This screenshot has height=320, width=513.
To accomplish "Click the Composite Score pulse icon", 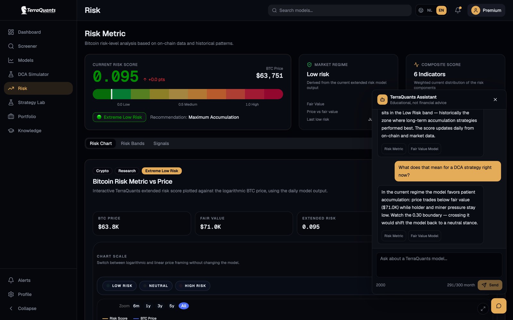I will [416, 65].
